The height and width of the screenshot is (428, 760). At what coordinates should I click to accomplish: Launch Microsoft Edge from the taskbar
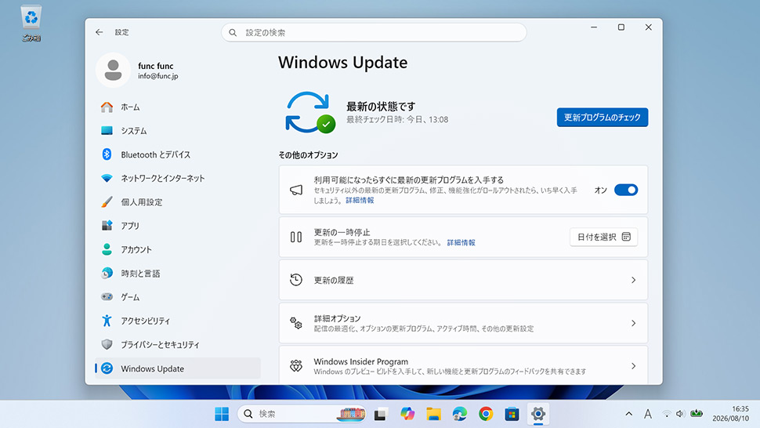459,414
